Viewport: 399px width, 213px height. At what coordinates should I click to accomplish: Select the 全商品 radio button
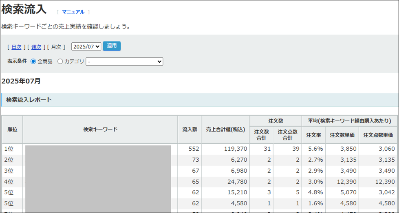point(33,61)
